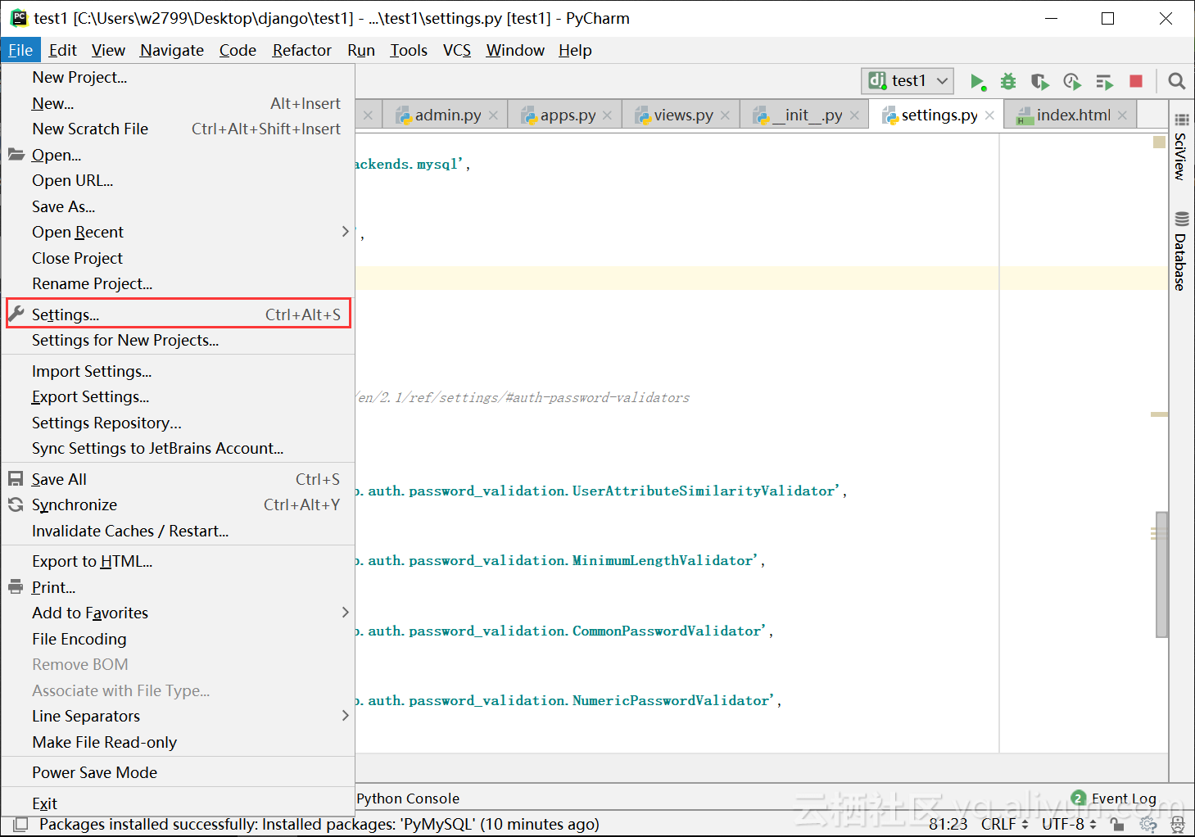Viewport: 1195px width, 837px height.
Task: Close the settings.py editor tab
Action: [989, 115]
